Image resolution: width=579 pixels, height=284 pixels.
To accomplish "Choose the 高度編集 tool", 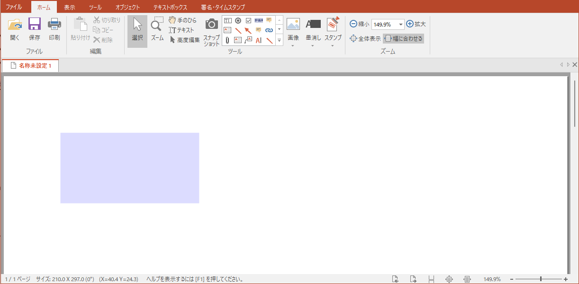I will pos(185,40).
